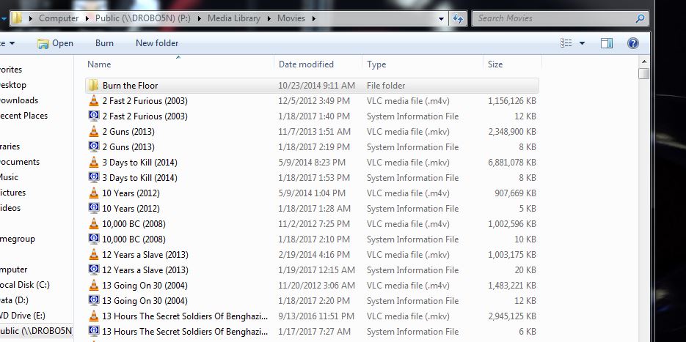Select WD Drive (E:) in navigation pane
The width and height of the screenshot is (686, 342).
(22, 316)
